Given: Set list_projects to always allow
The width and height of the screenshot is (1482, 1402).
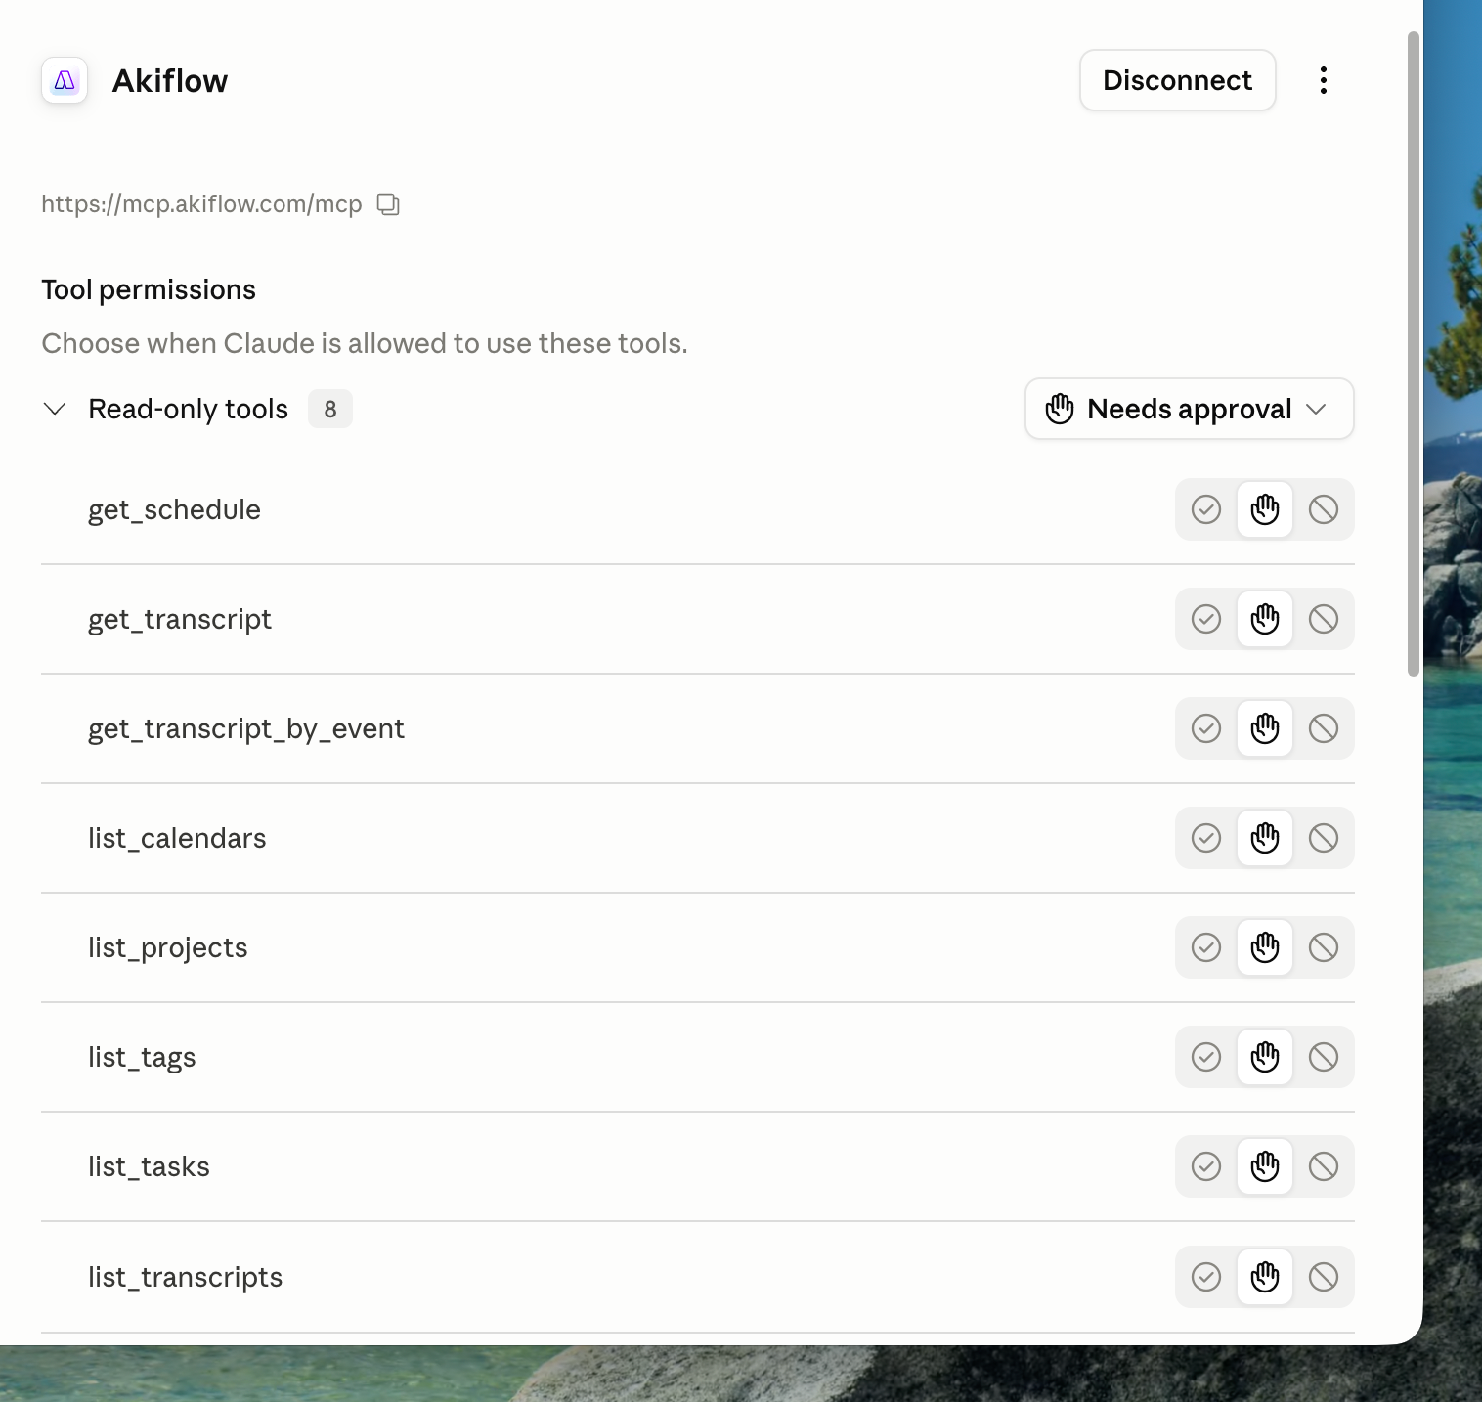Looking at the screenshot, I should tap(1206, 947).
